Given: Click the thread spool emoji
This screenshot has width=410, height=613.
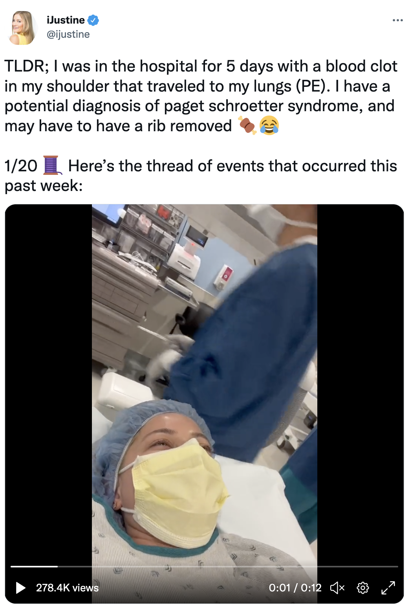Looking at the screenshot, I should click(x=52, y=165).
